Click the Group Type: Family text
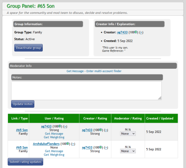This screenshot has width=186, height=168. pos(28,32)
